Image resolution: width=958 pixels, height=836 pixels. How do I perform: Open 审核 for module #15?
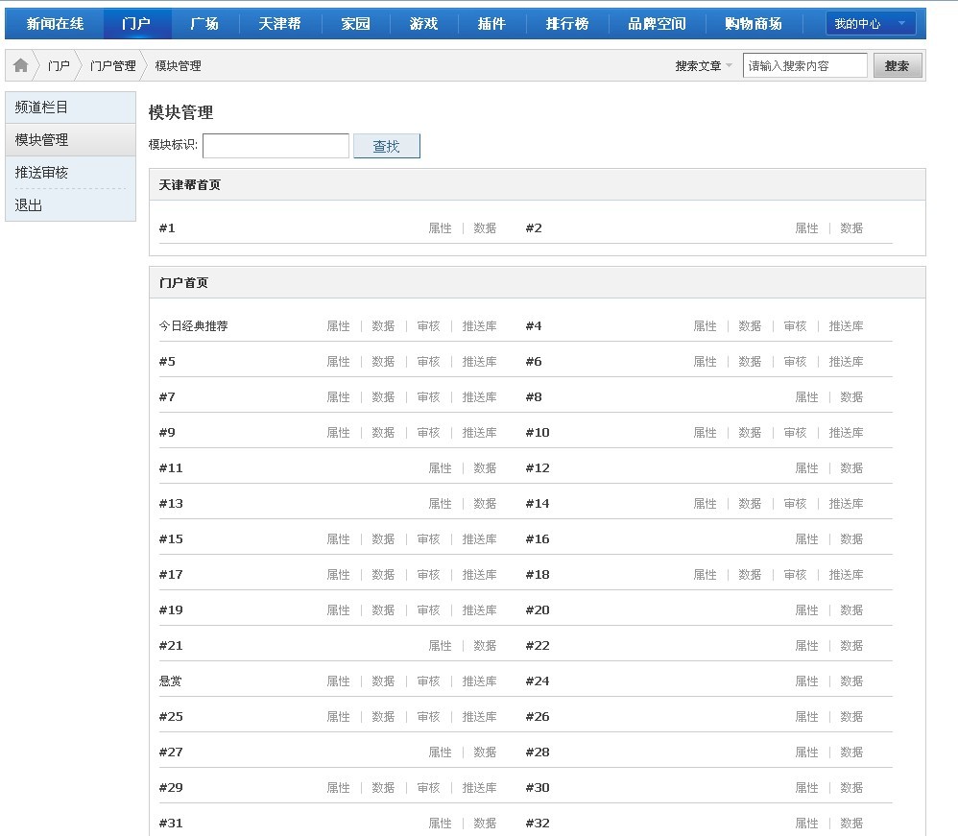point(429,538)
